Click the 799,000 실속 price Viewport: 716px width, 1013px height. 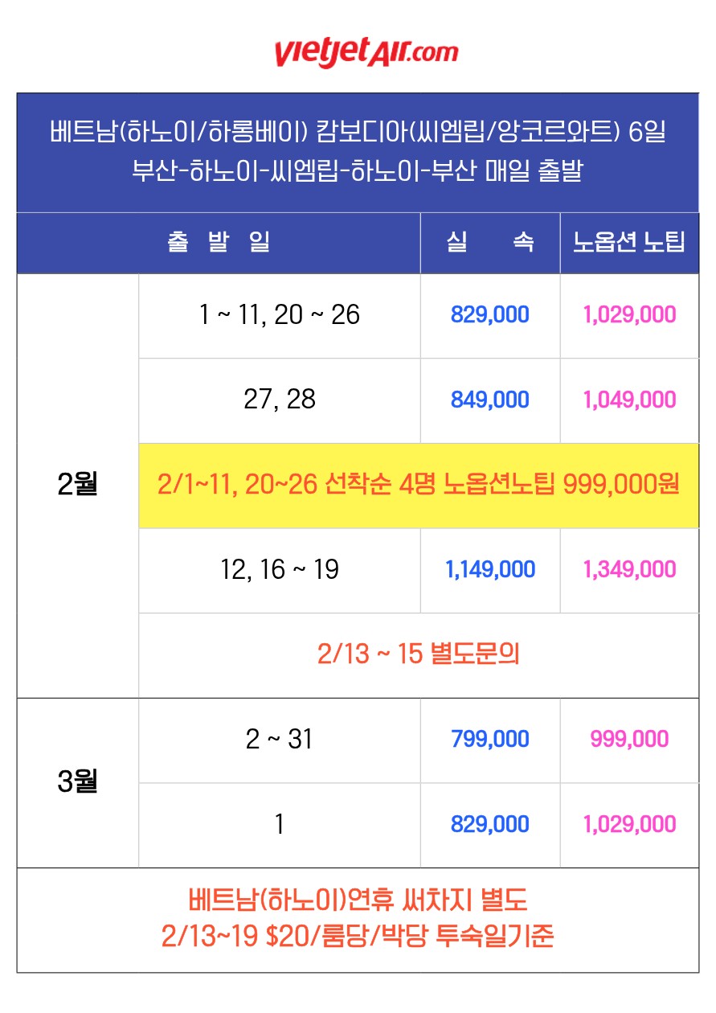[490, 740]
